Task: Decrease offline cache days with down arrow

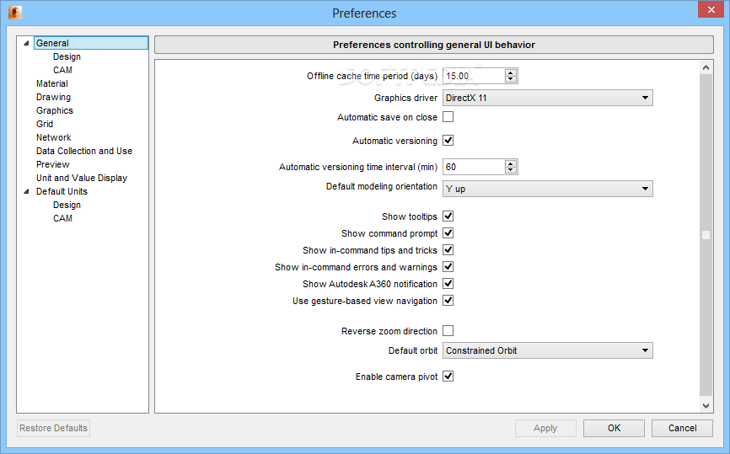Action: (511, 79)
